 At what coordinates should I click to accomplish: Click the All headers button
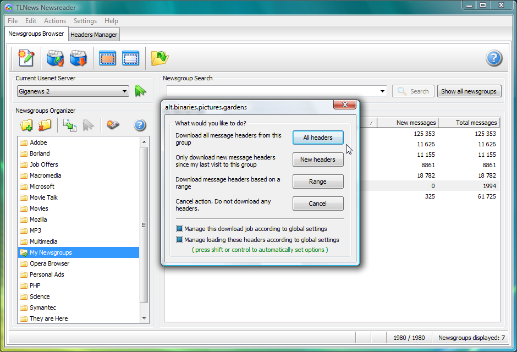(318, 137)
